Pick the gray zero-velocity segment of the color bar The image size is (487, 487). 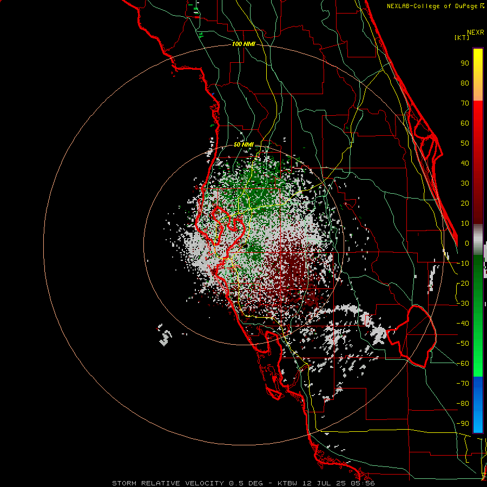tap(478, 239)
